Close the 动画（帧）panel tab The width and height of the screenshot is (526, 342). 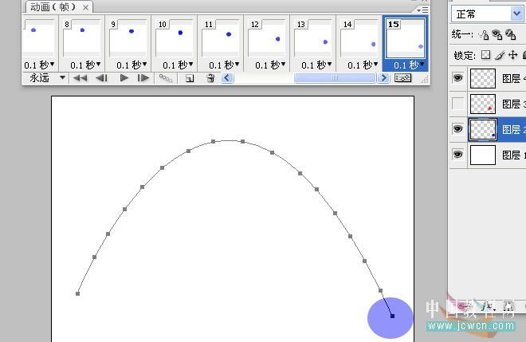coord(86,7)
